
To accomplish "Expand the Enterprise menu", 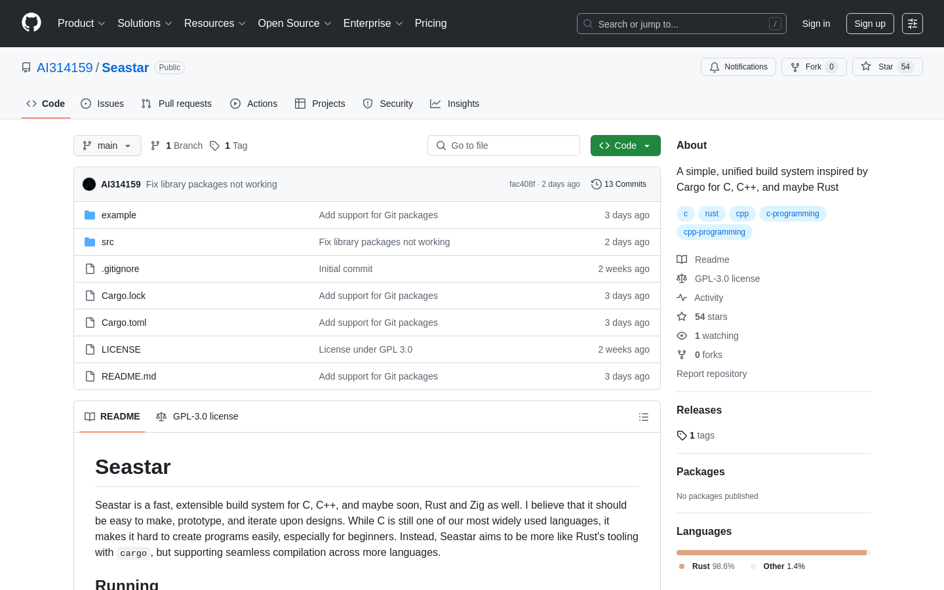I will coord(373,24).
